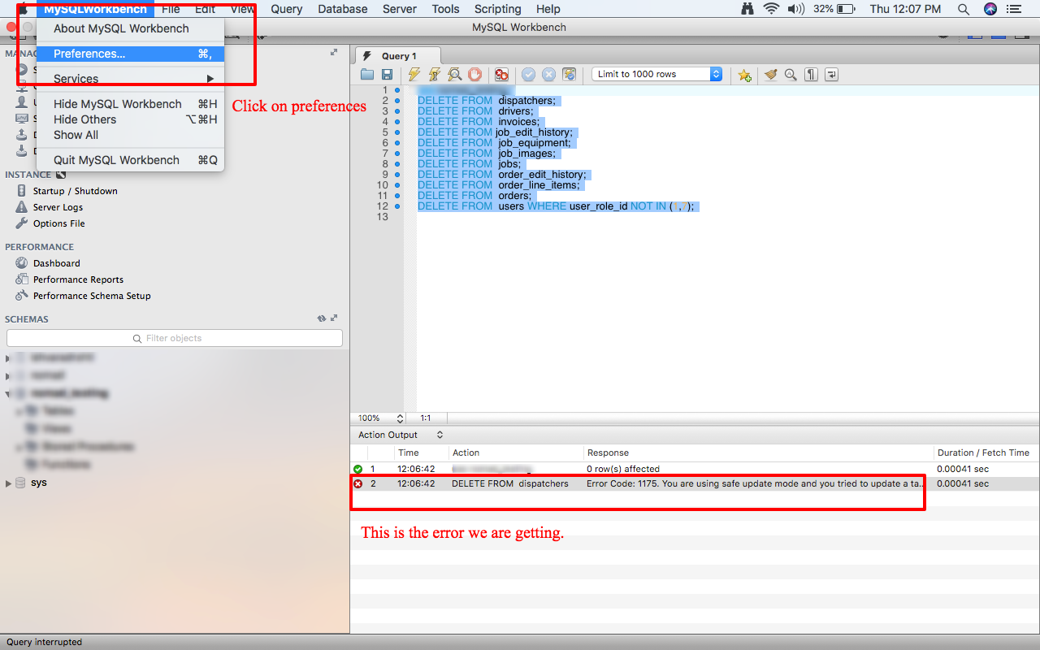Toggle word wrap in the editor toolbar

(x=831, y=75)
